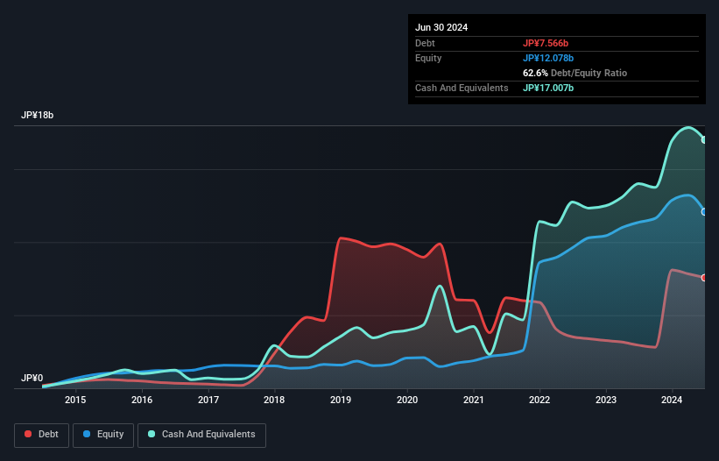Click the Equity row label in tooltip
The image size is (719, 461).
(428, 58)
